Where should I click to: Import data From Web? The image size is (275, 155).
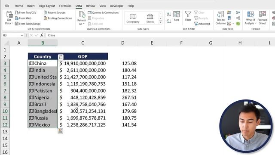(x=23, y=18)
